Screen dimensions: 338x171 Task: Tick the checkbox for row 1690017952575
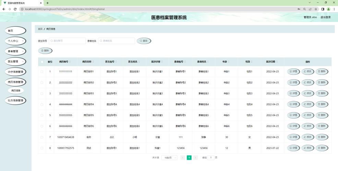coord(42,148)
